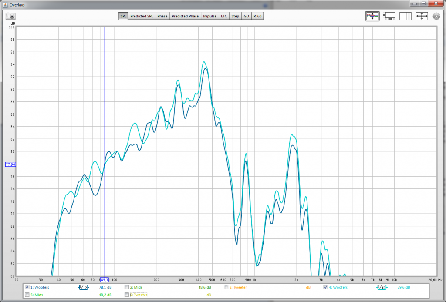Click the 78,1 dB value for 1: Woofers

(x=105, y=288)
